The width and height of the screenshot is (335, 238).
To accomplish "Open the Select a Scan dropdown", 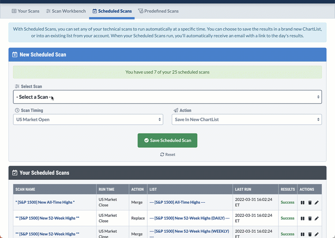I will pyautogui.click(x=167, y=97).
